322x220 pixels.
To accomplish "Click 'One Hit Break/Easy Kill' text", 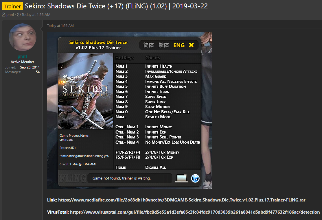I will (168, 112).
